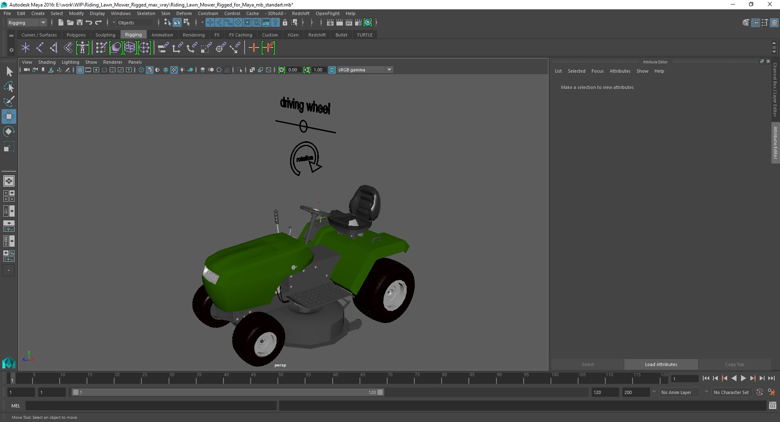Activate the Create Joints tool on shelf

[x=40, y=48]
